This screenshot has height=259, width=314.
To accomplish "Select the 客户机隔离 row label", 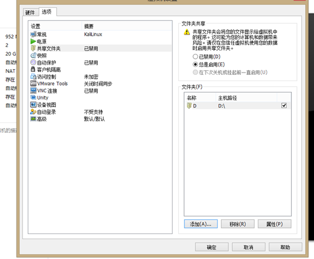I will pos(49,70).
